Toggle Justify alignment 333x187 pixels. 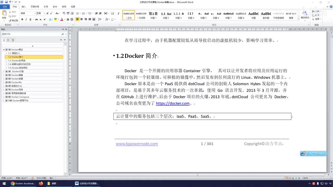(x=90, y=19)
